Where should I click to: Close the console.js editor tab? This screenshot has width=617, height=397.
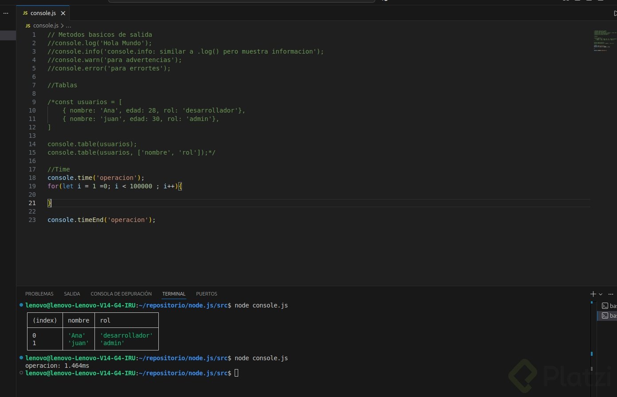pos(62,13)
